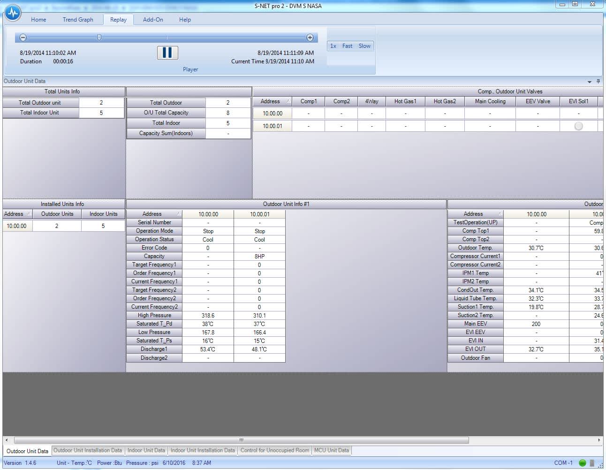Switch to the Indoor Unit Data tab
Viewport: 606px width, 470px height.
click(x=146, y=450)
